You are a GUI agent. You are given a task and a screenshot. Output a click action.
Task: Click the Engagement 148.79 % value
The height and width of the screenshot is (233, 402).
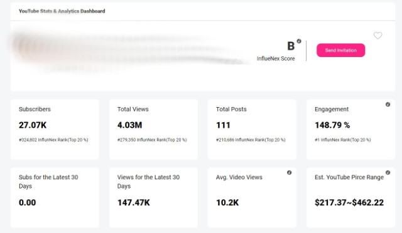pyautogui.click(x=332, y=125)
